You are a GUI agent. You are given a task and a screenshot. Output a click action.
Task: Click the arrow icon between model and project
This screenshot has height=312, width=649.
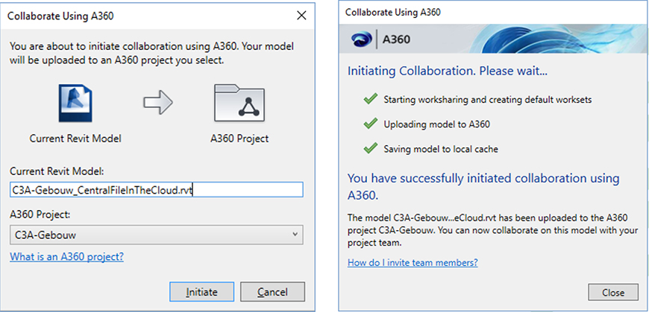[158, 103]
